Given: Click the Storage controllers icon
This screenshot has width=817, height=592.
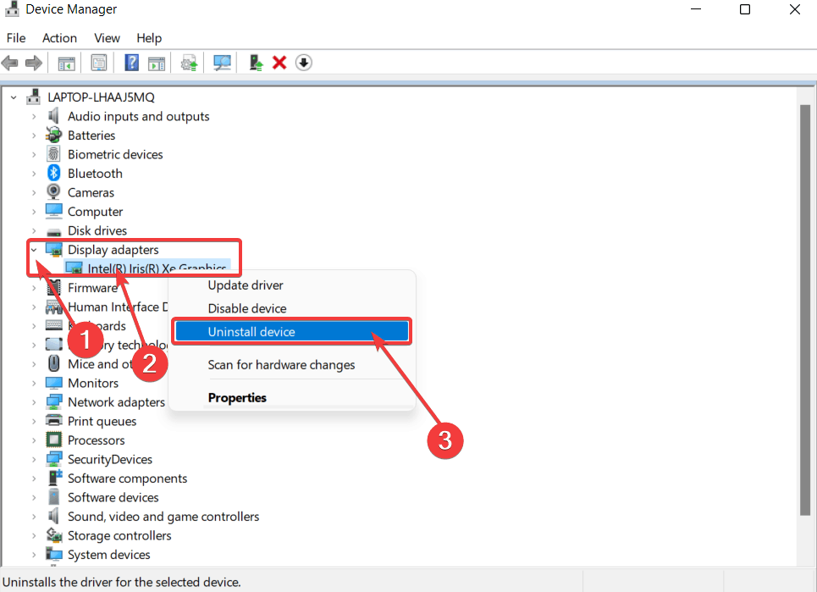Looking at the screenshot, I should tap(53, 535).
